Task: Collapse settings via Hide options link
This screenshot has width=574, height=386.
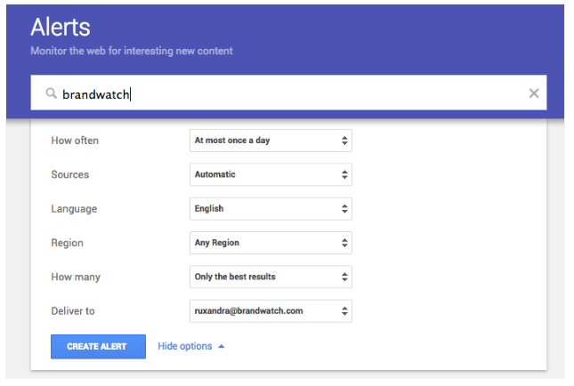Action: (x=185, y=346)
